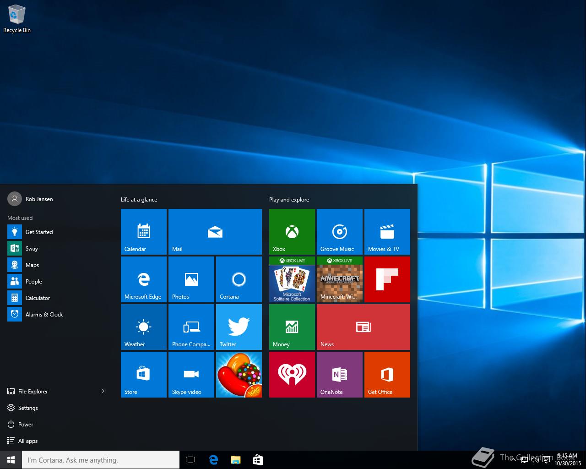Open Microsoft Edge tile
Image resolution: width=586 pixels, height=469 pixels.
point(143,279)
